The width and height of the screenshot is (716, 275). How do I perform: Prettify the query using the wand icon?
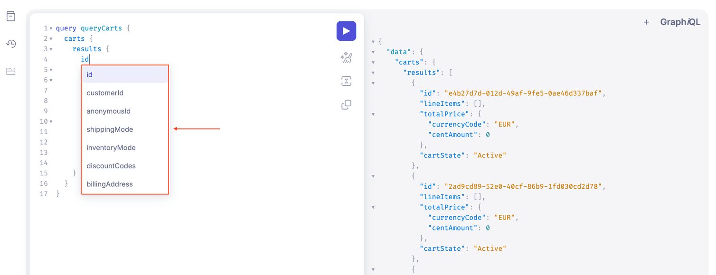click(346, 57)
